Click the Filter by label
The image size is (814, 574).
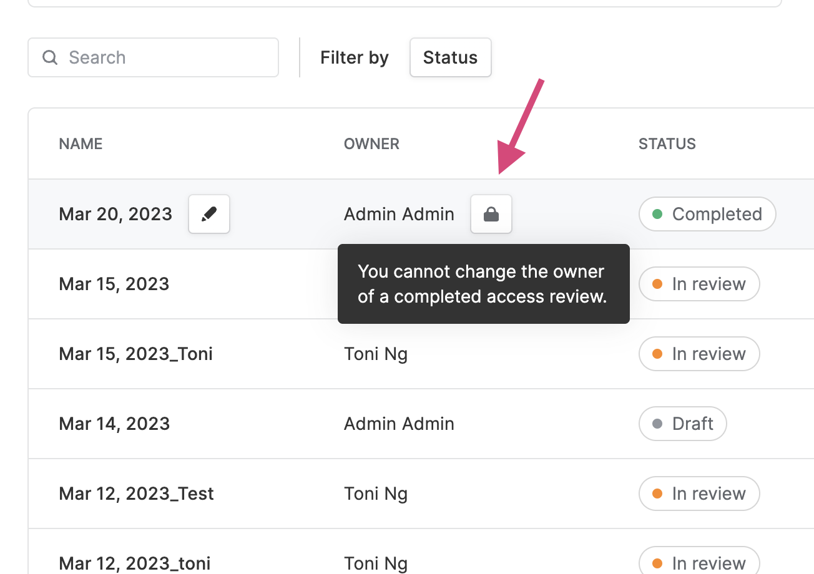[355, 57]
